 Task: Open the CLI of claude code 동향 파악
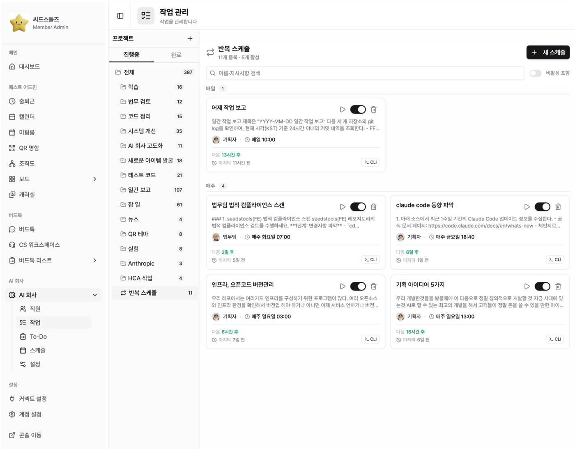[555, 260]
